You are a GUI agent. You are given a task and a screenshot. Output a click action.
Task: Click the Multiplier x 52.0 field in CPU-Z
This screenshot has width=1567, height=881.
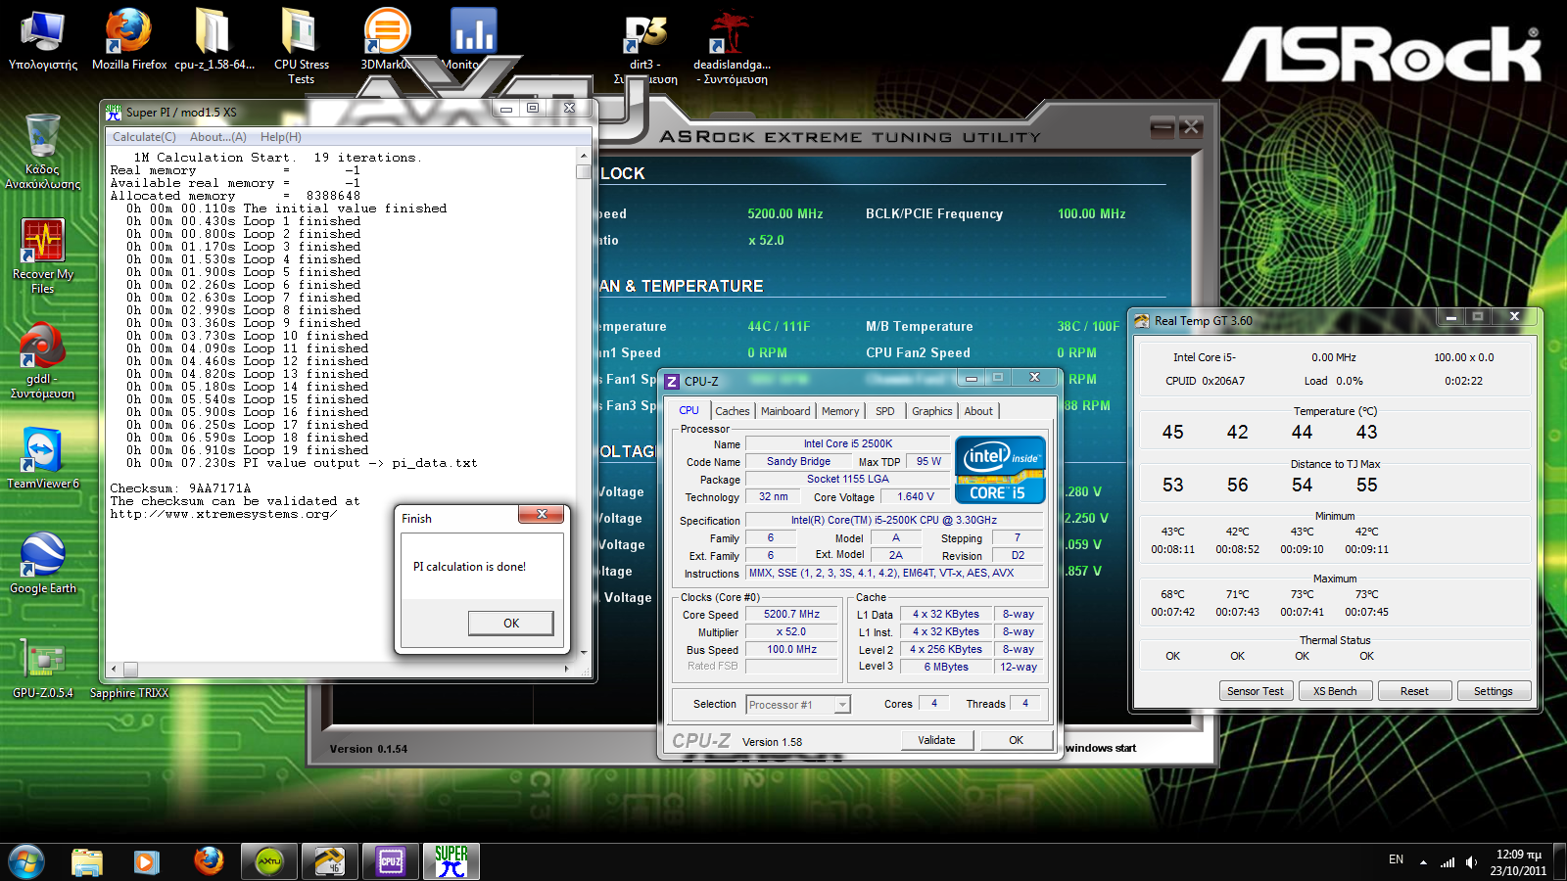click(791, 632)
